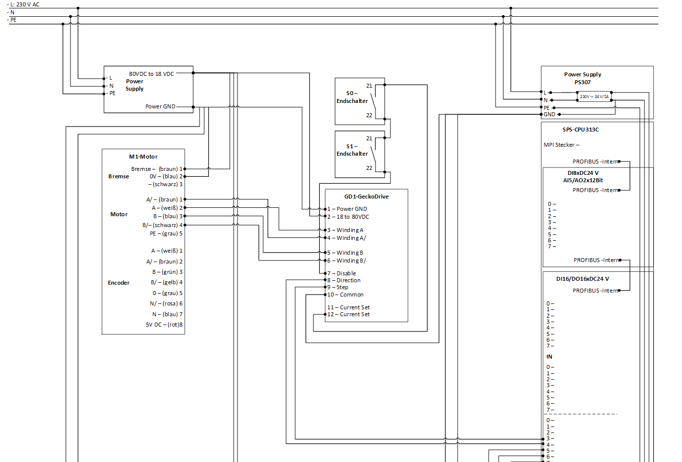
Task: Select the SPS-CPU313C label
Action: coord(580,130)
